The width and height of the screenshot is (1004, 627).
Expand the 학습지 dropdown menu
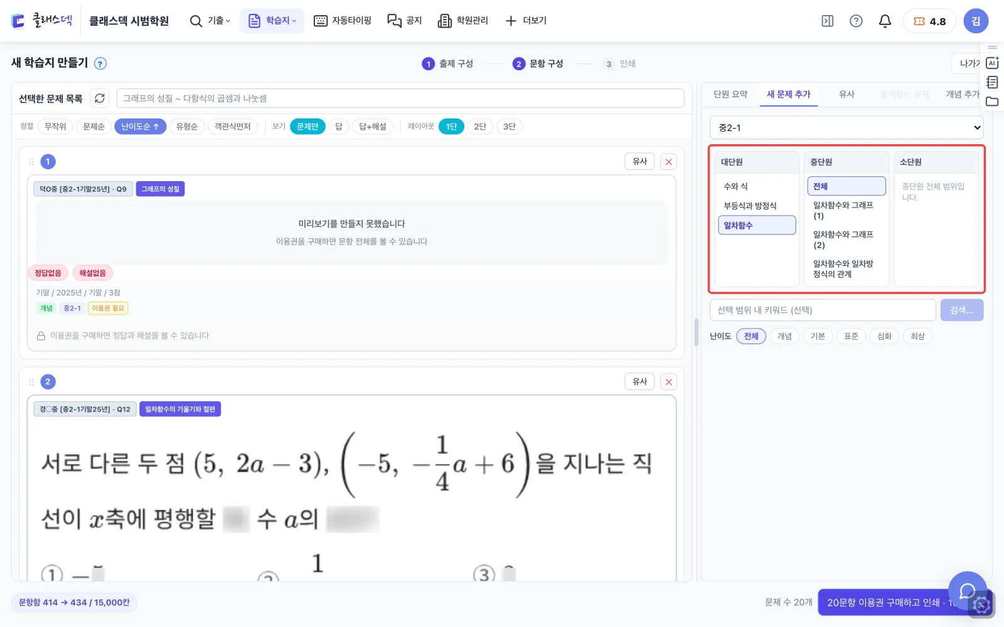(272, 21)
